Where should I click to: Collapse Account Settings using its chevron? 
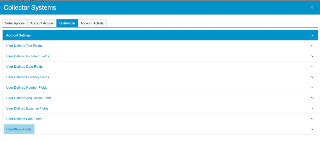312,35
